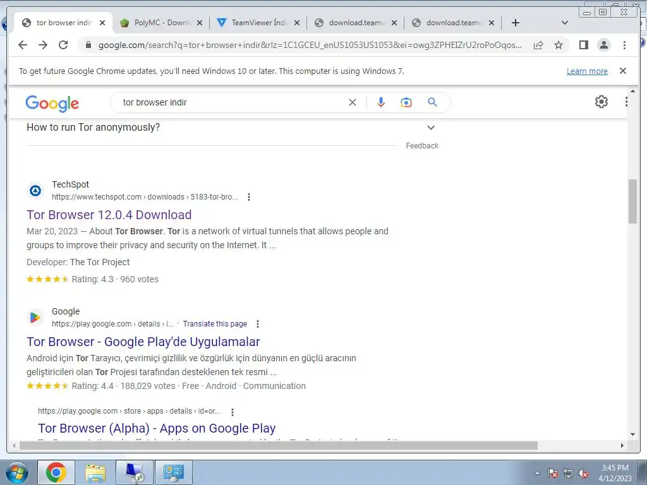
Task: Close the TeamViewer İndir tab
Action: click(x=297, y=23)
